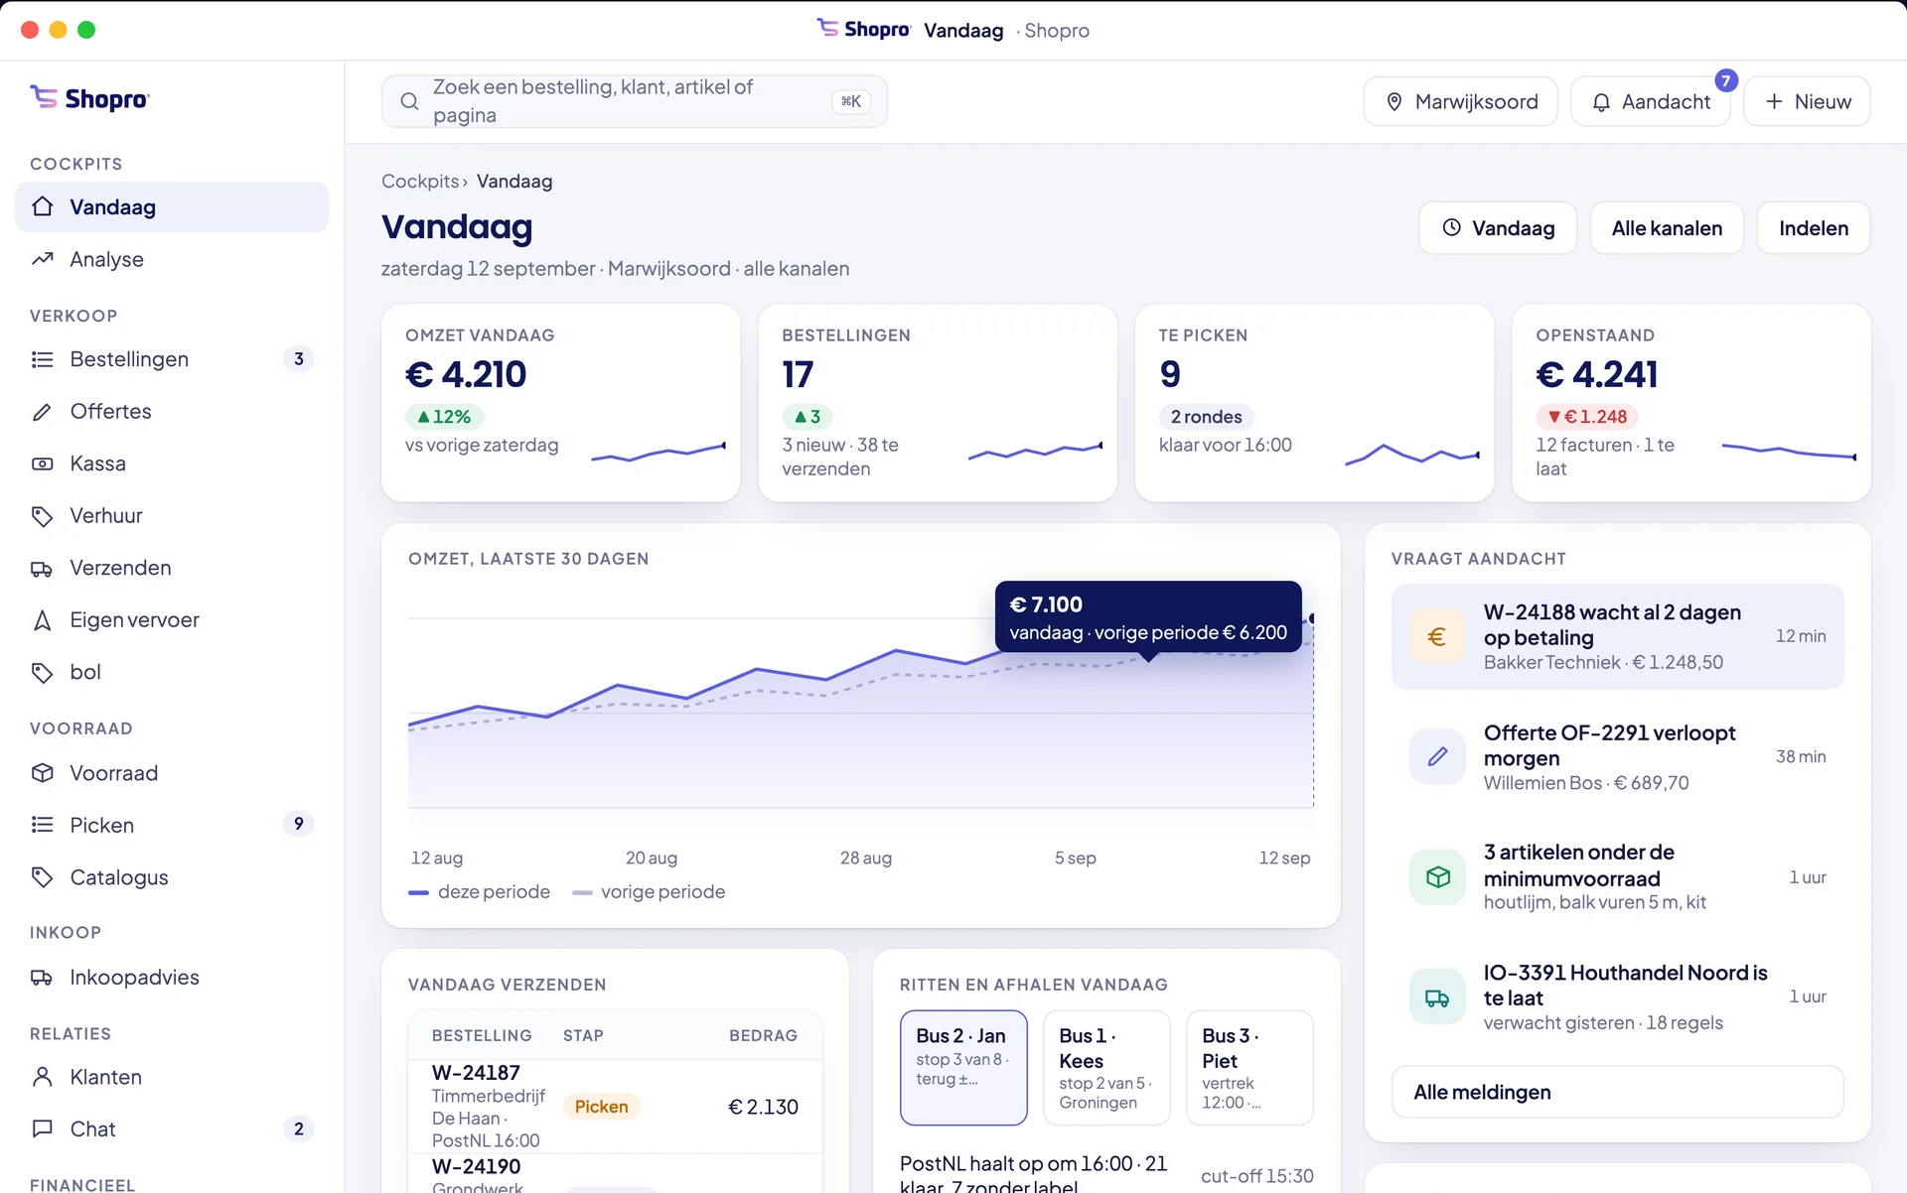The height and width of the screenshot is (1193, 1907).
Task: Open the Te picken 9 card
Action: (x=1314, y=403)
